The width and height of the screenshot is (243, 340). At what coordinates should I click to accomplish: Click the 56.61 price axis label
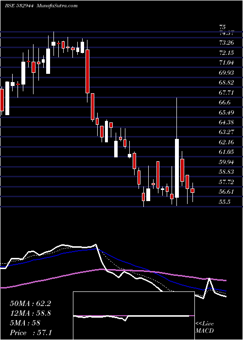[x=226, y=192]
